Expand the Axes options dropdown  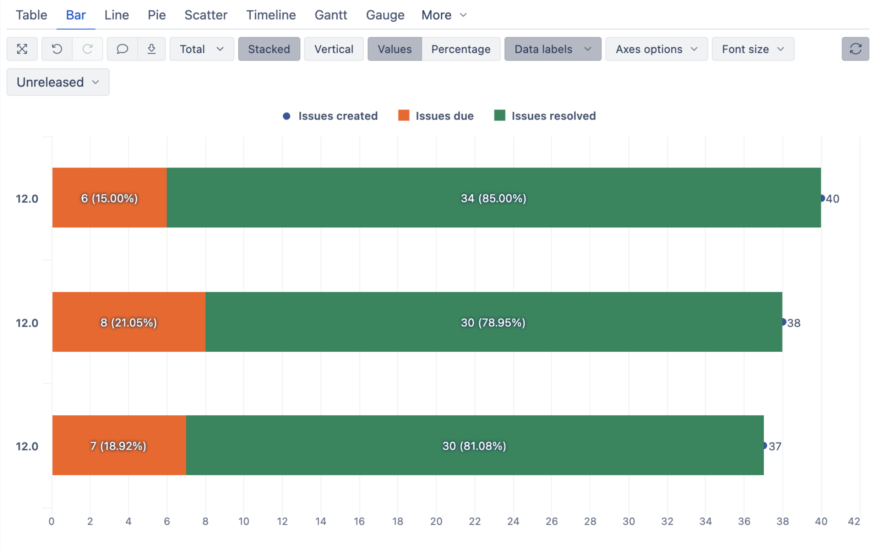point(656,49)
